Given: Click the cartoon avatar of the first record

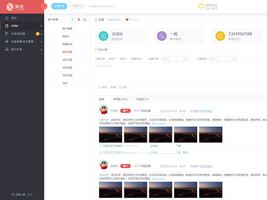Looking at the screenshot, I should coord(104,110).
